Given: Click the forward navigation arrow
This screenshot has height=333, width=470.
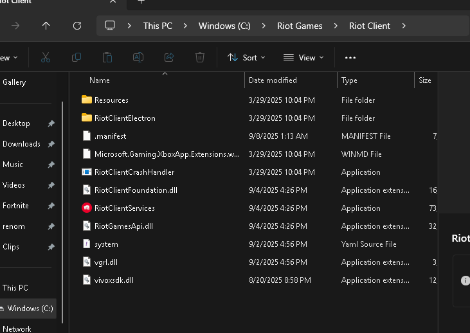Looking at the screenshot, I should tap(15, 26).
